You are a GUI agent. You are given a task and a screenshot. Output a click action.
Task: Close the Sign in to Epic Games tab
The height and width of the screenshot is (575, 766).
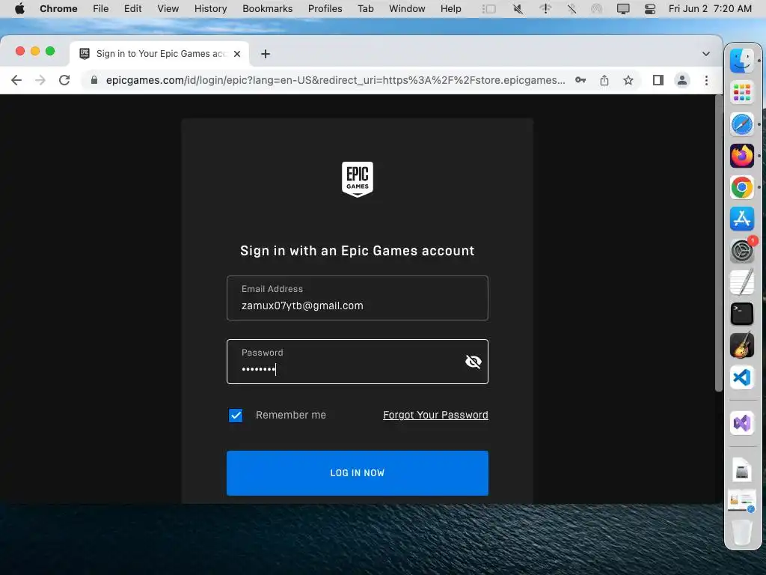click(x=237, y=54)
